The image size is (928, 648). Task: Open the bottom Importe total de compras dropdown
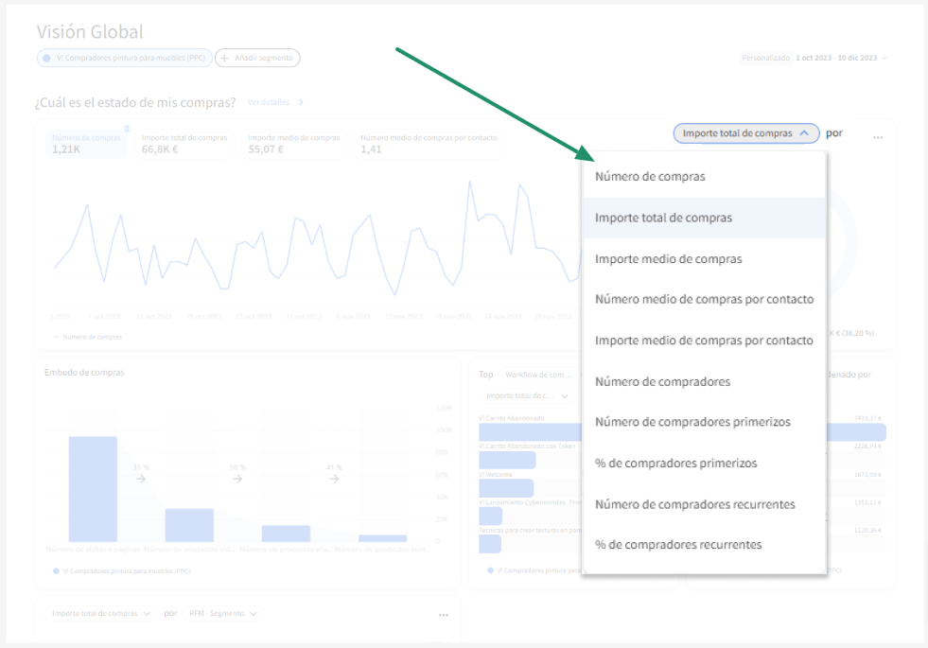coord(100,614)
